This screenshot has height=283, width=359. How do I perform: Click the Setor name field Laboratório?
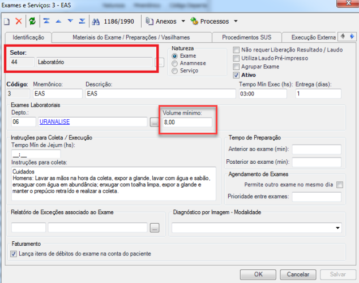pyautogui.click(x=95, y=62)
